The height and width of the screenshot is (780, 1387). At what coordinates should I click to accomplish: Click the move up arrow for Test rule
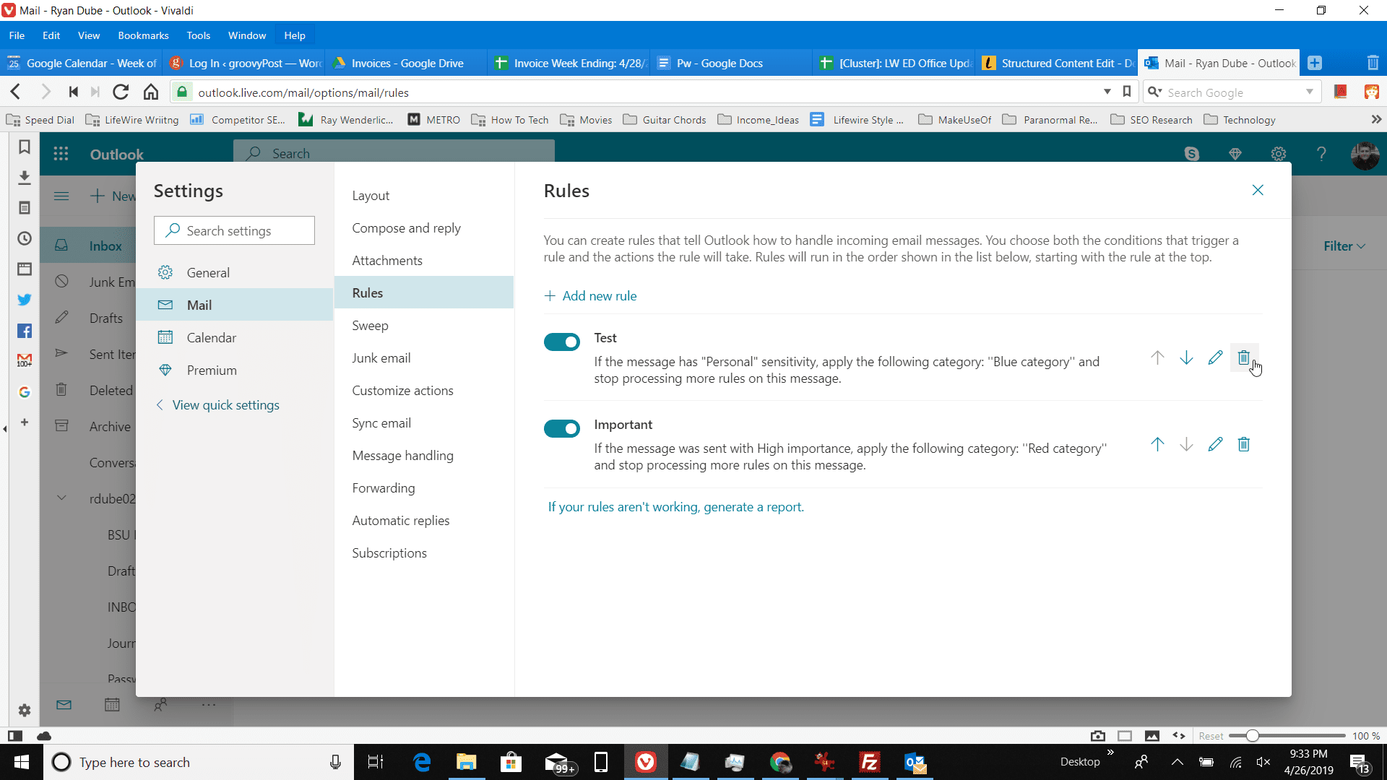[x=1157, y=357]
